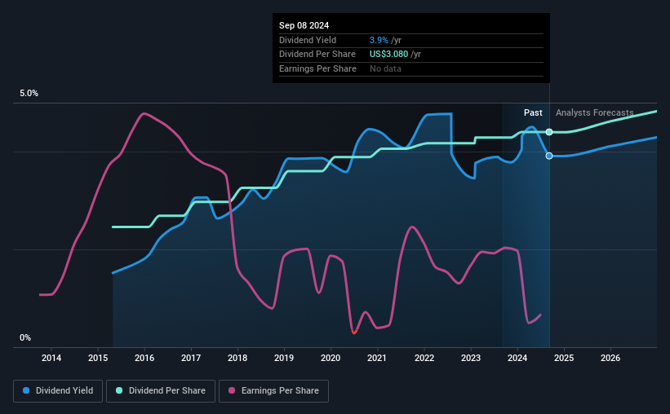This screenshot has width=670, height=414.
Task: Click the blue Dividend Yield data point marker
Action: 549,156
